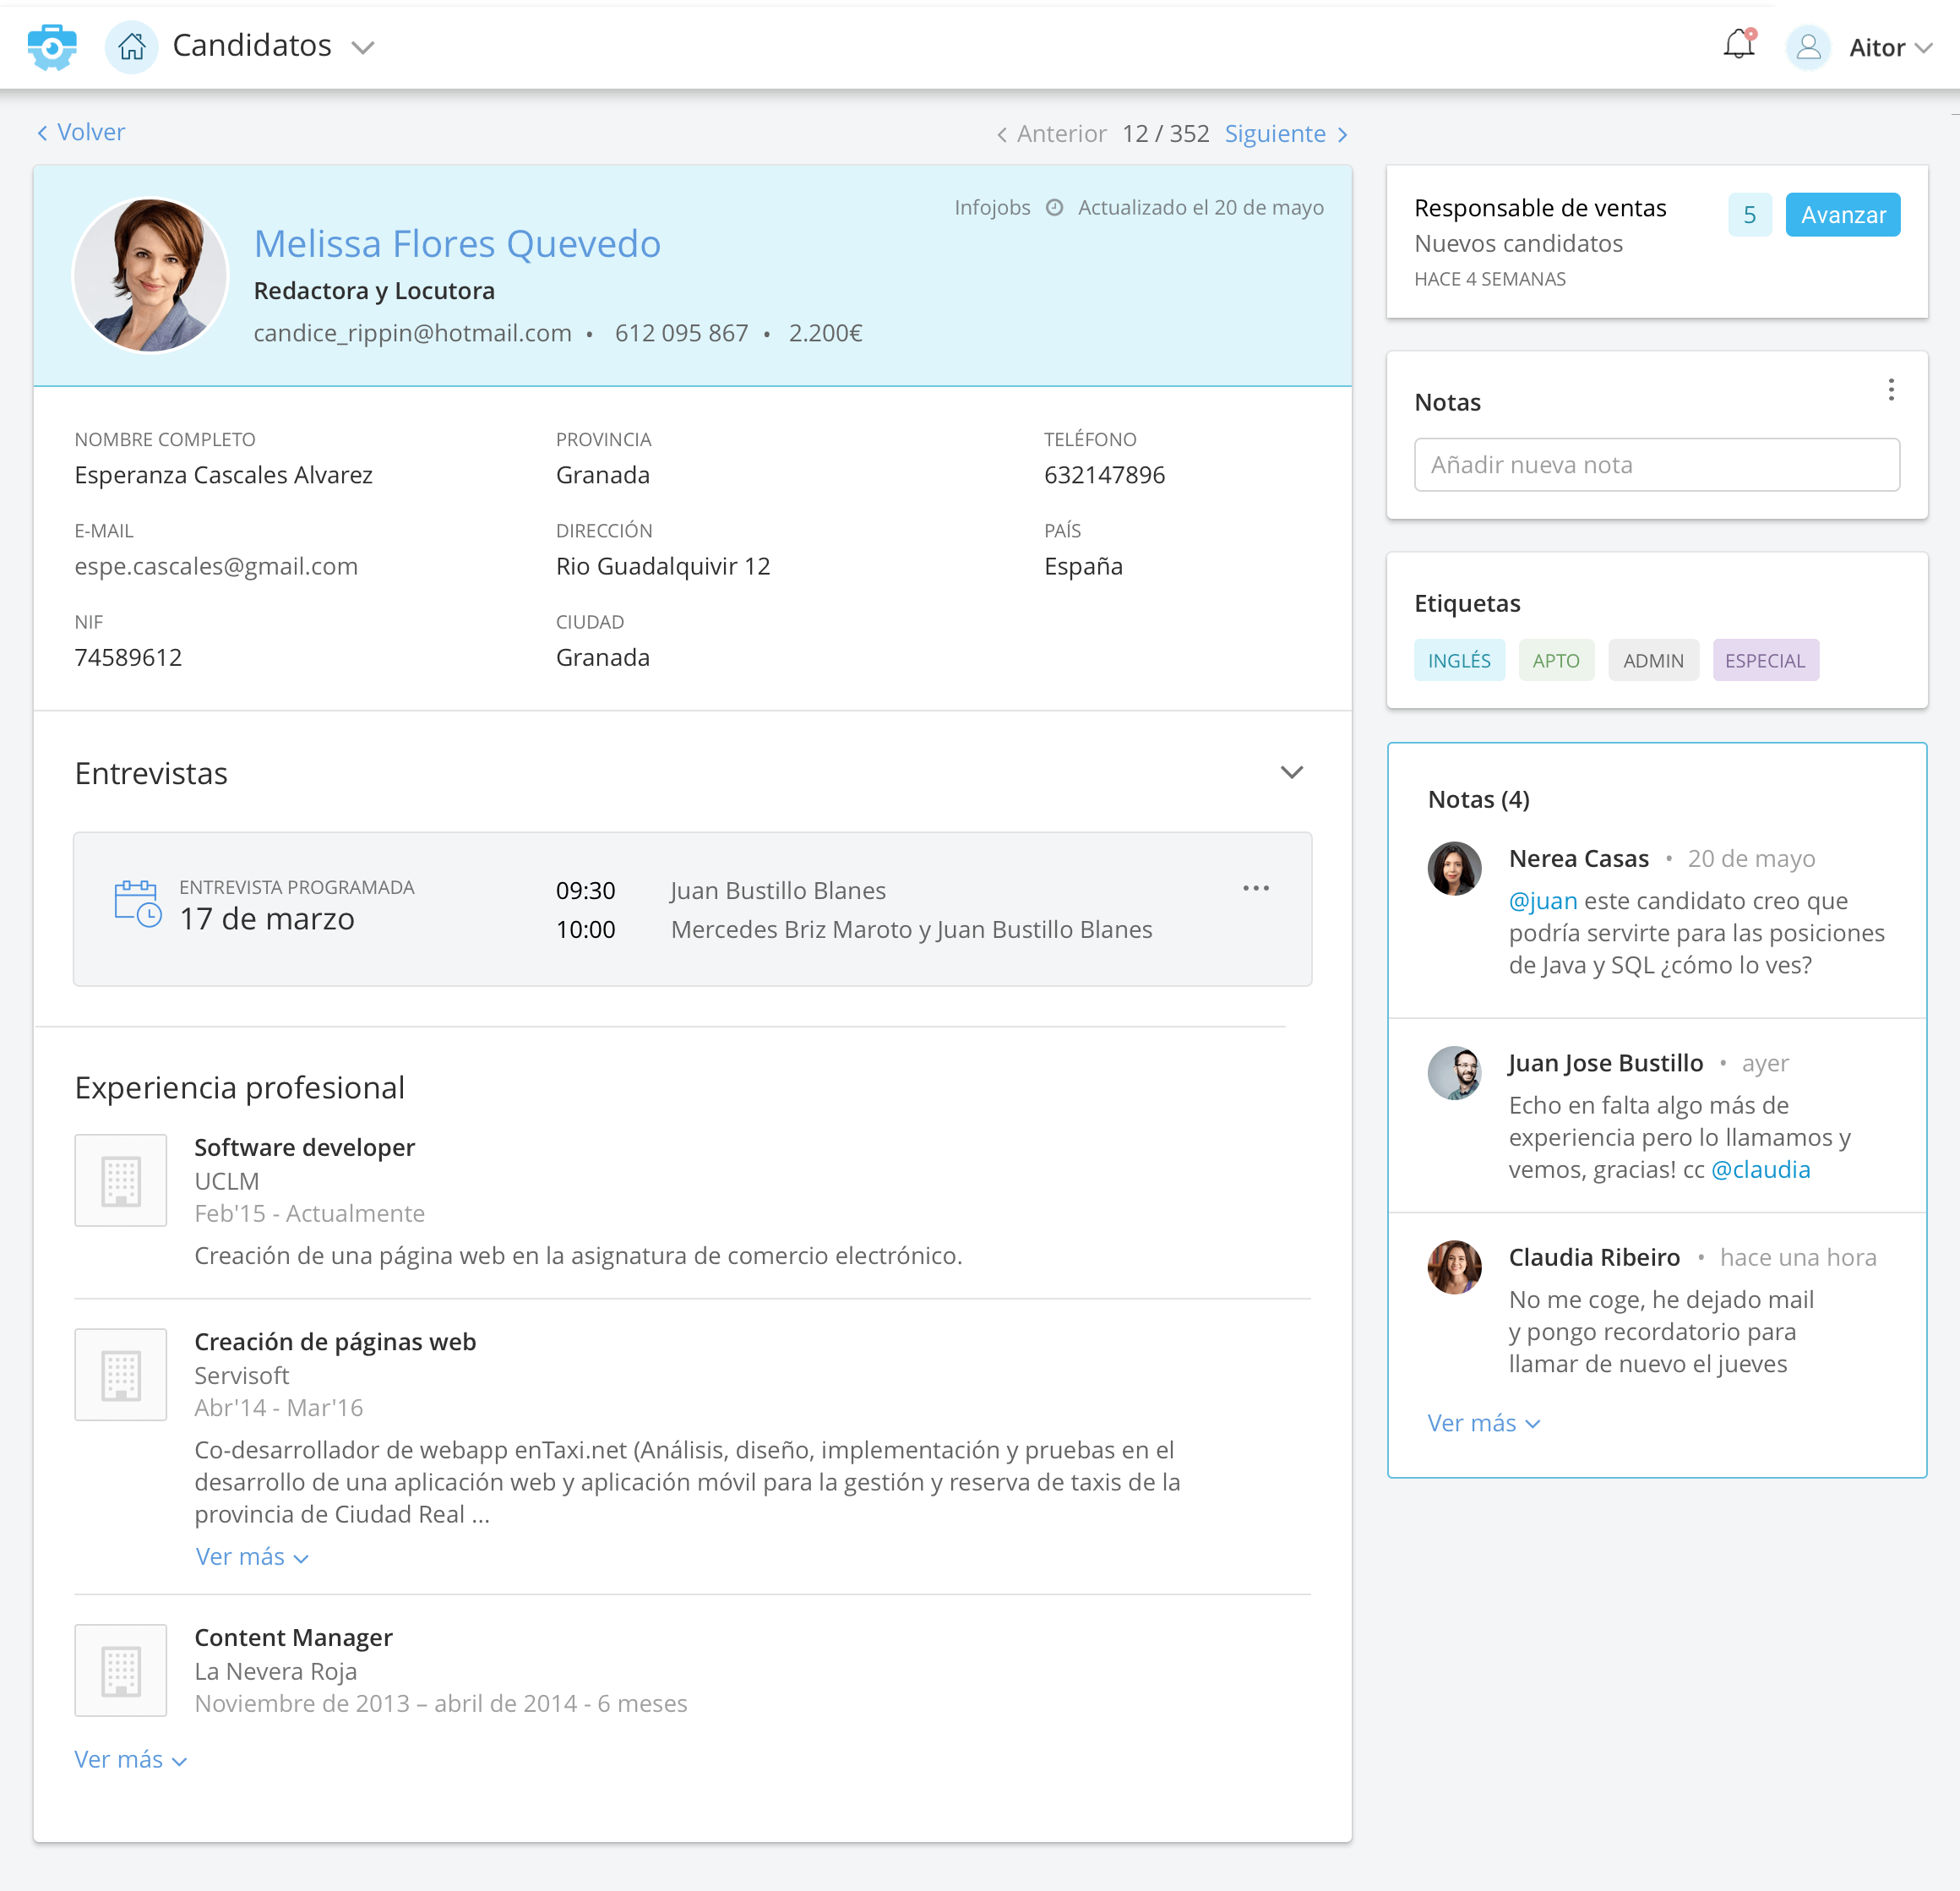Click the @juan mention link
Screen dimensions: 1960x1891
1543,901
